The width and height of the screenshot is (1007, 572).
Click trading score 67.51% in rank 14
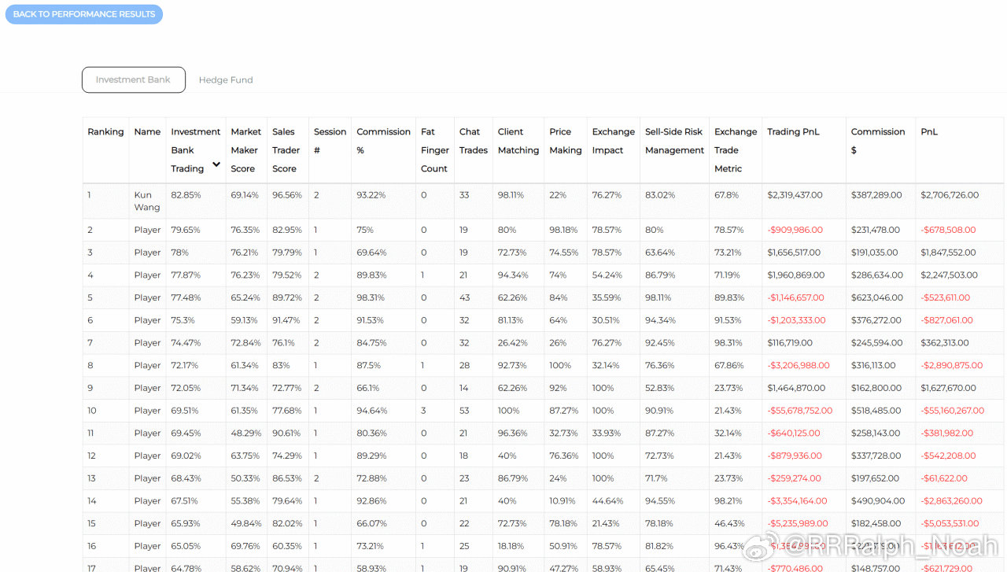click(x=184, y=501)
